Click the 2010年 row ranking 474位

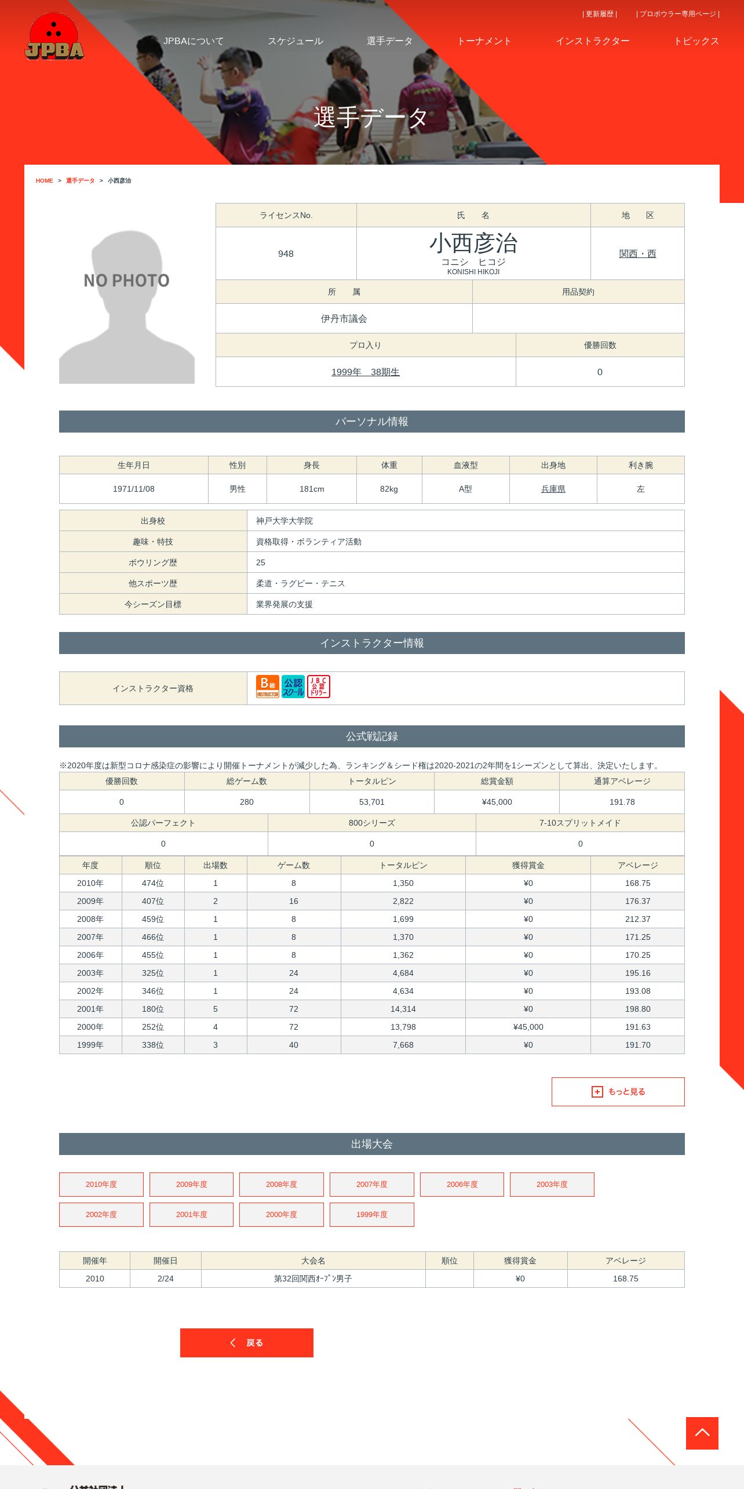153,883
